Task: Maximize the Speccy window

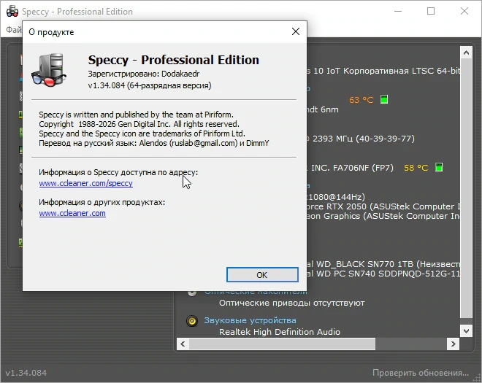Action: click(431, 11)
